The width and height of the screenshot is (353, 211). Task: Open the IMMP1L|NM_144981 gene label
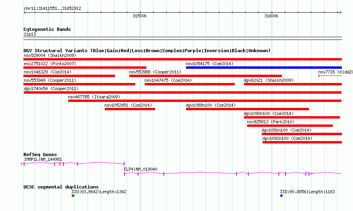(43, 159)
